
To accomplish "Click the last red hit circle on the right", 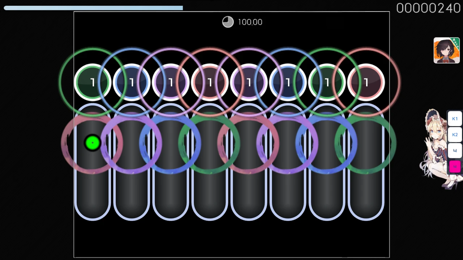I will pyautogui.click(x=366, y=82).
